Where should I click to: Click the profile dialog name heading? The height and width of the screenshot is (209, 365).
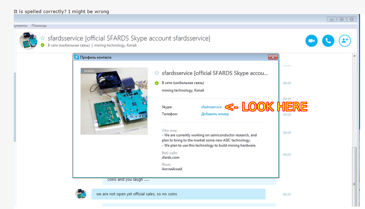click(215, 73)
